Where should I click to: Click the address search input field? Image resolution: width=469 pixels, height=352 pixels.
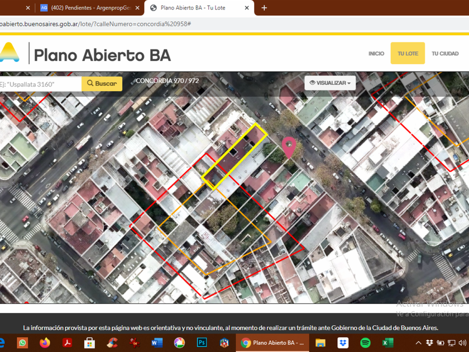pyautogui.click(x=40, y=84)
